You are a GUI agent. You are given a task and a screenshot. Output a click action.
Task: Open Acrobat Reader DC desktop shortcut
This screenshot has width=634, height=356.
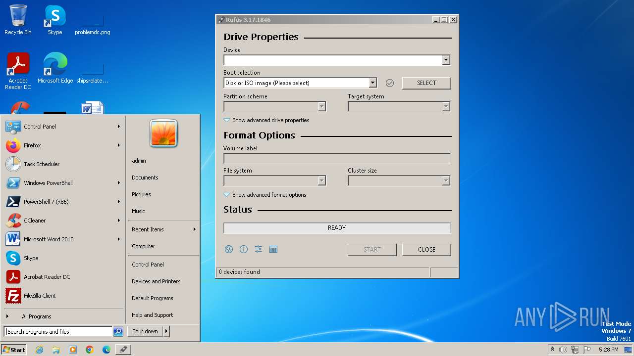[18, 71]
